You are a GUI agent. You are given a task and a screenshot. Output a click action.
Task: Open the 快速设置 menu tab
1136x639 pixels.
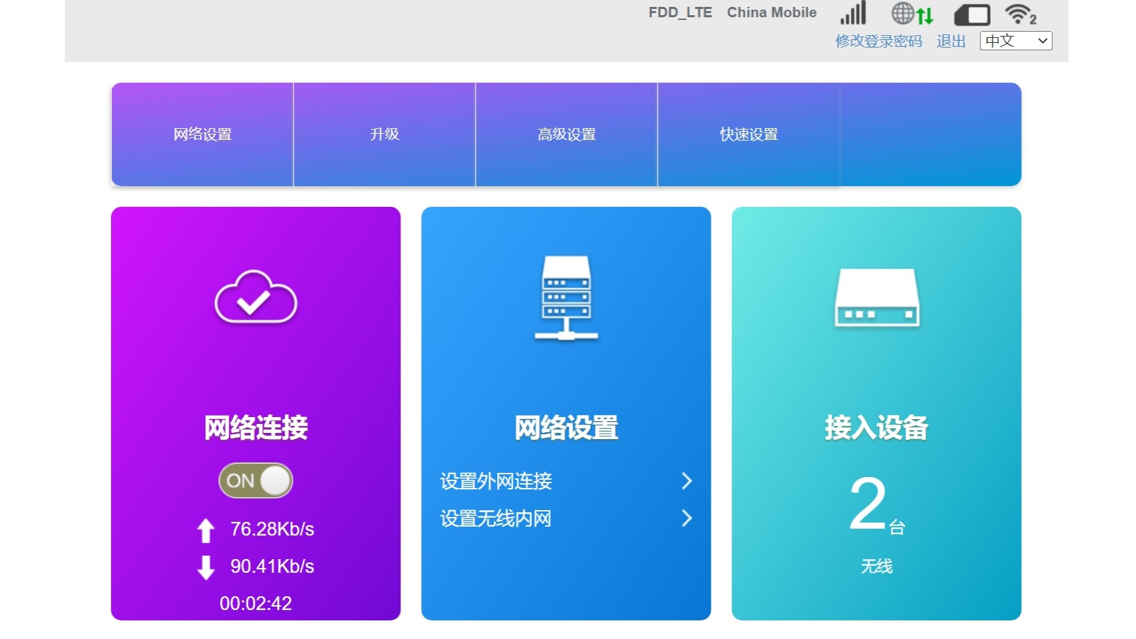coord(749,134)
